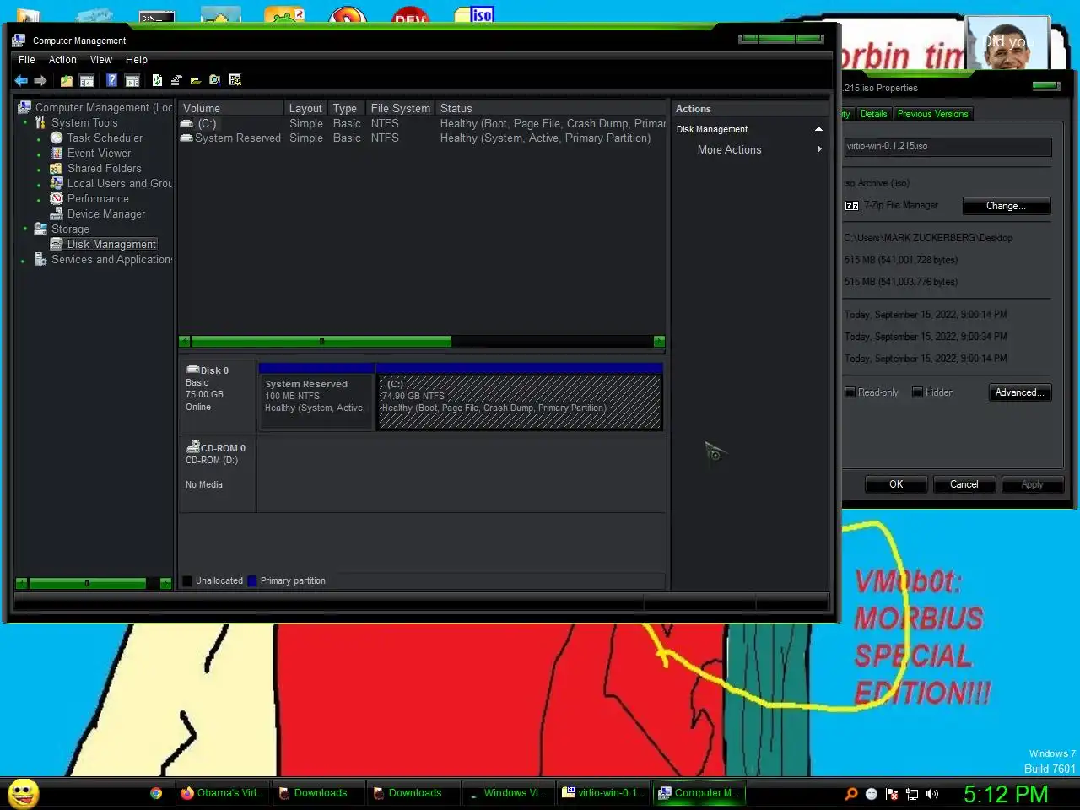Open the File menu

coord(27,60)
